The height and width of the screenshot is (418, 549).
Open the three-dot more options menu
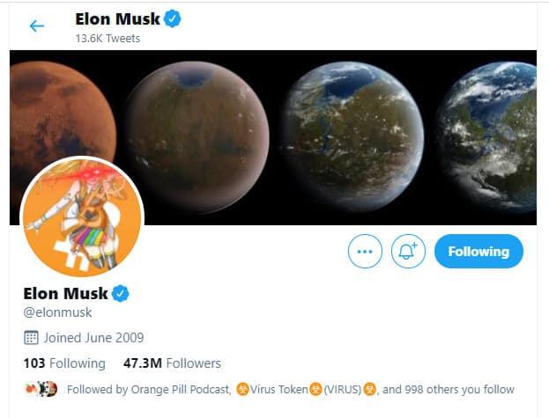click(366, 252)
